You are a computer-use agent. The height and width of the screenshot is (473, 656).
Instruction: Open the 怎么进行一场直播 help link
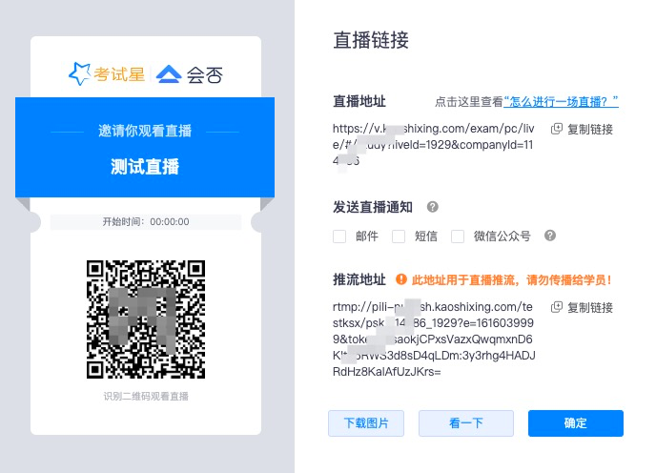[561, 101]
